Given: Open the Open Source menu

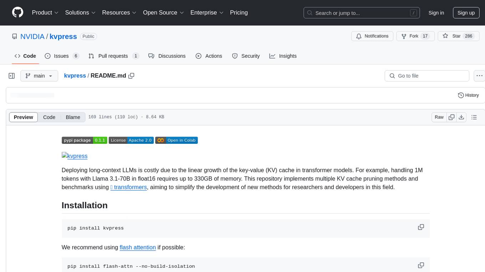Looking at the screenshot, I should pos(163,12).
